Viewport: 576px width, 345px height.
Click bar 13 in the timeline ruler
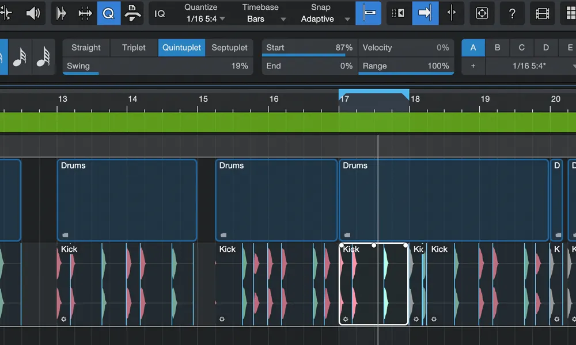pos(62,99)
